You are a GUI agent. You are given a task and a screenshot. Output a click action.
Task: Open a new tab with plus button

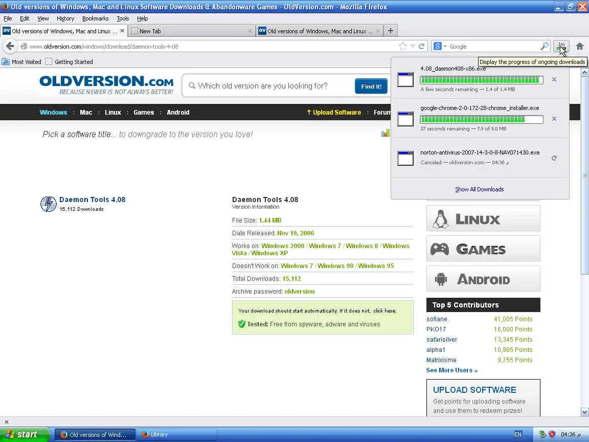tap(391, 31)
